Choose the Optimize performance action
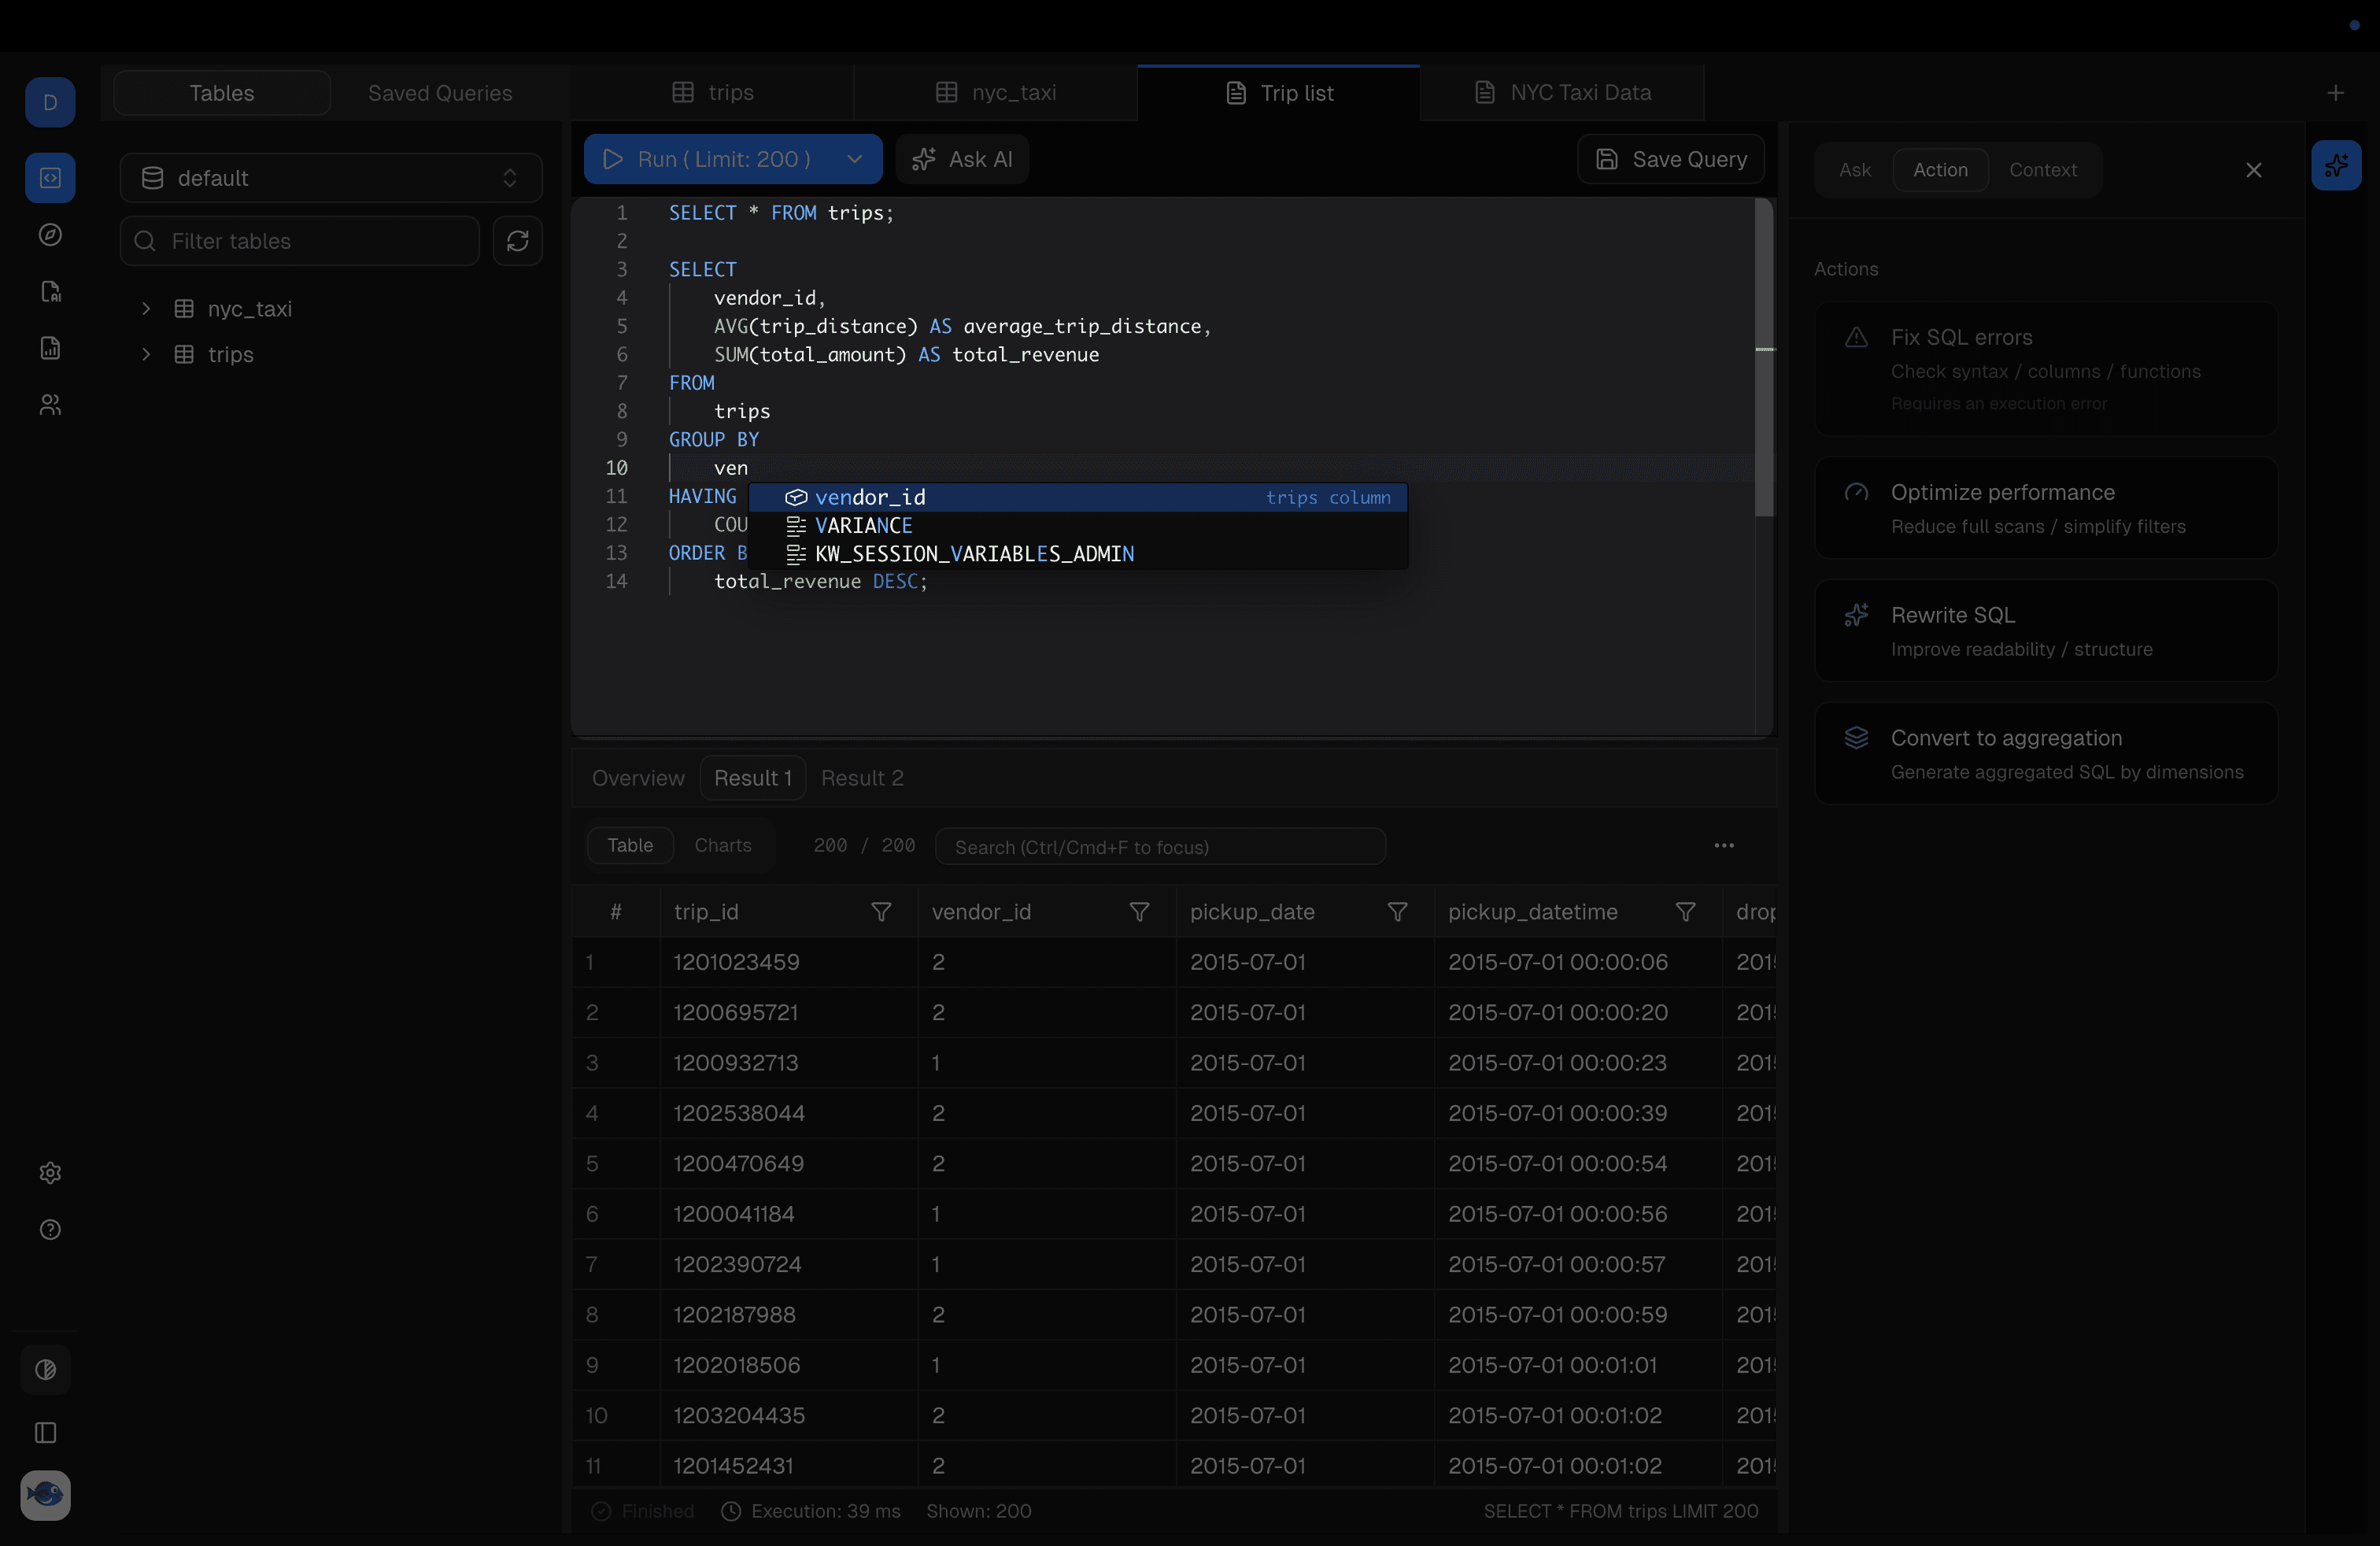 2046,508
